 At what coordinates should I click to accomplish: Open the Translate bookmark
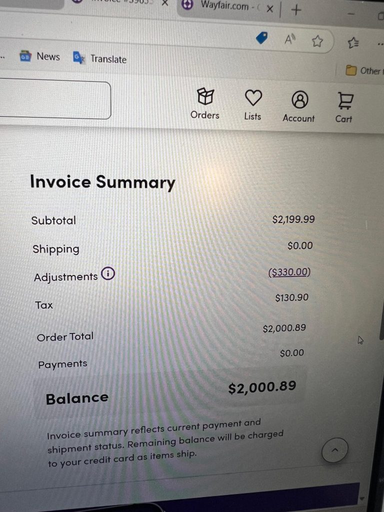pyautogui.click(x=100, y=58)
